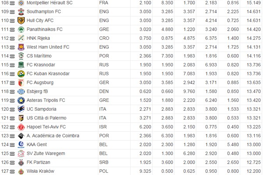The image size is (263, 175).
Task: Click the FK Partizan crest
Action: (x=21, y=162)
